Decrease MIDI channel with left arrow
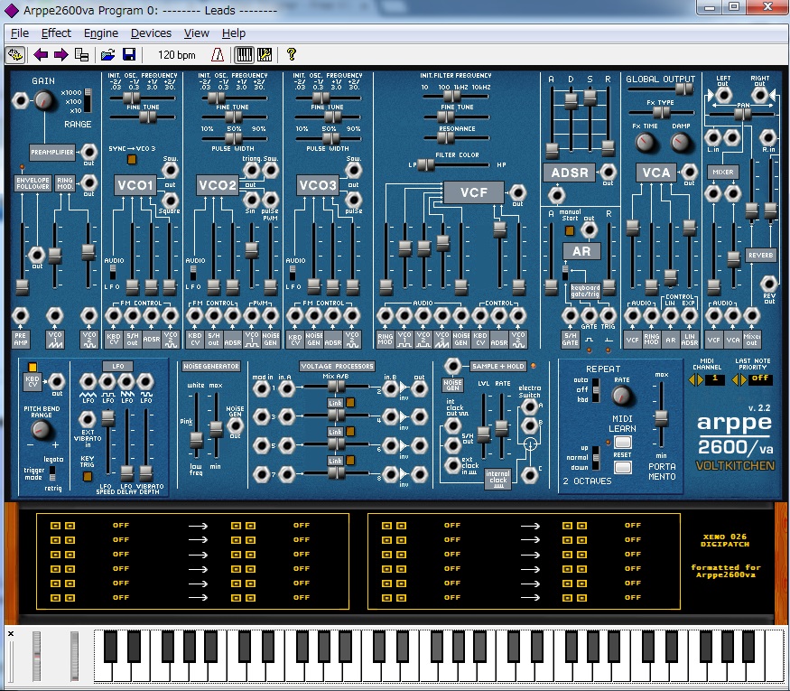 [692, 379]
